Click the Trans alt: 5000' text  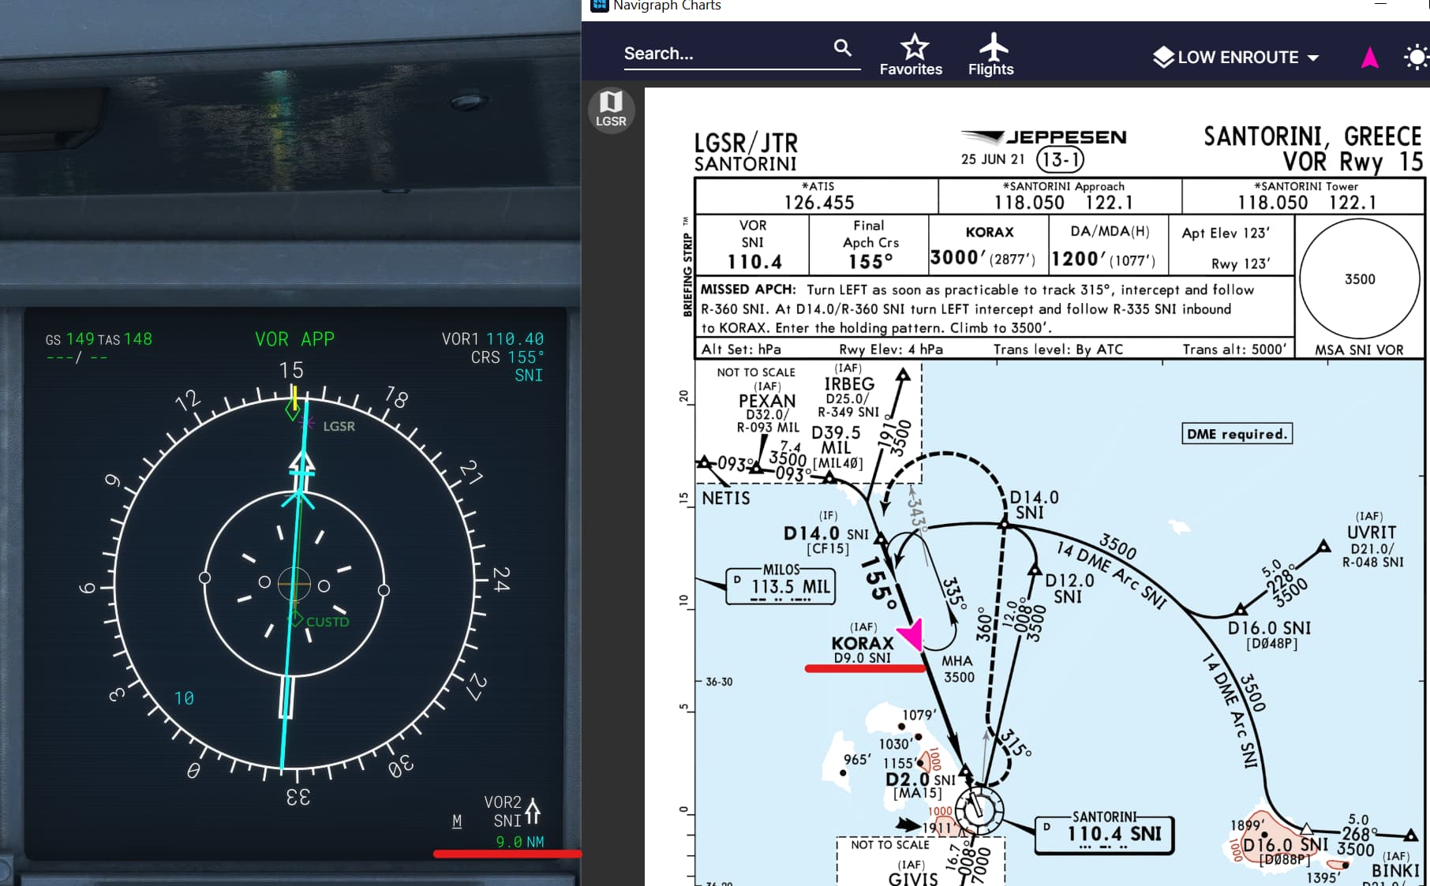click(x=1234, y=350)
